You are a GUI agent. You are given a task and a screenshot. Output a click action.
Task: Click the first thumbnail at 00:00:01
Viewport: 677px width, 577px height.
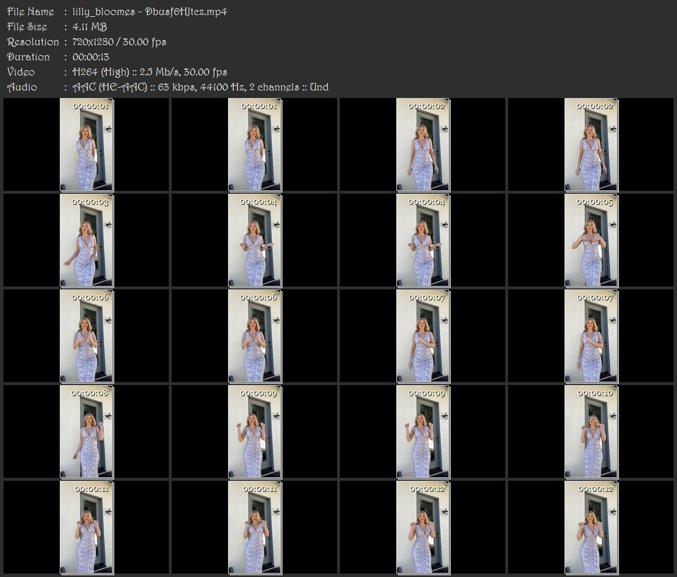[86, 144]
